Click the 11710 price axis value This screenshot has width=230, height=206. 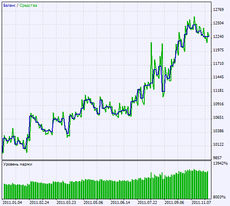pyautogui.click(x=218, y=64)
